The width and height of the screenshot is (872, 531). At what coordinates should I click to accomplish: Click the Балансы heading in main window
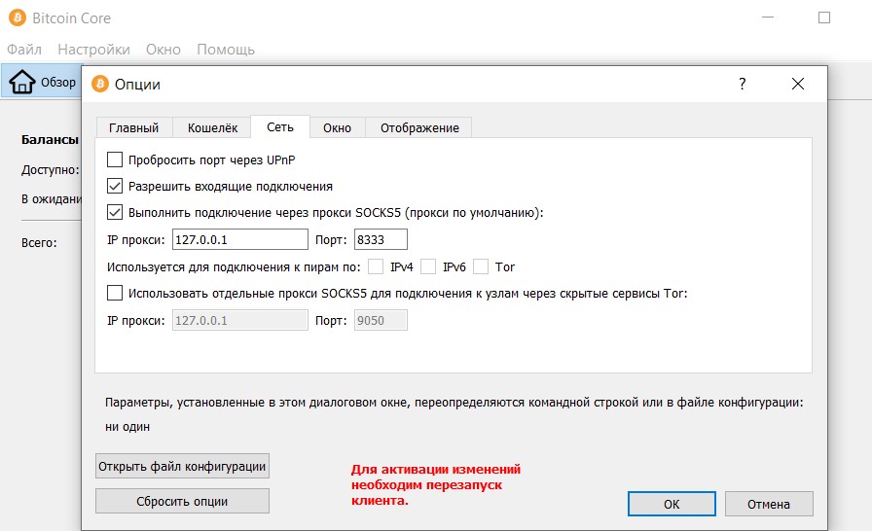pos(50,139)
